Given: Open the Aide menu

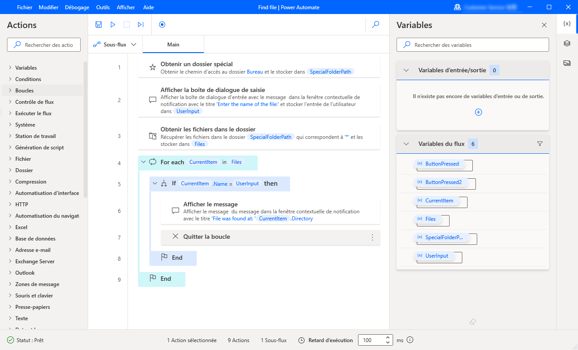Looking at the screenshot, I should tap(149, 7).
